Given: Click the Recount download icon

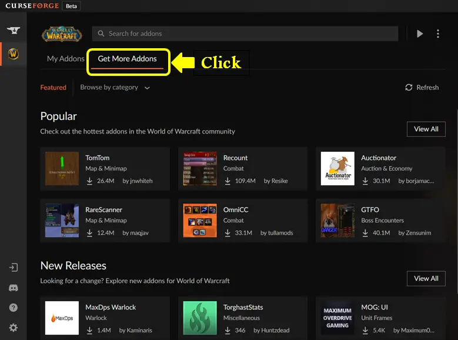Looking at the screenshot, I should 228,181.
